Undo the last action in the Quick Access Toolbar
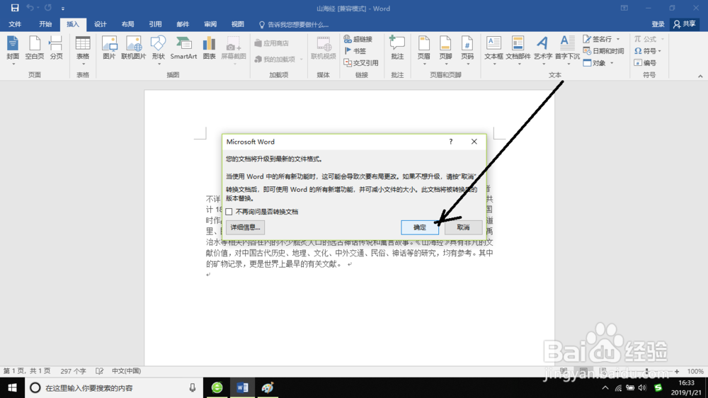Image resolution: width=708 pixels, height=398 pixels. (x=30, y=8)
